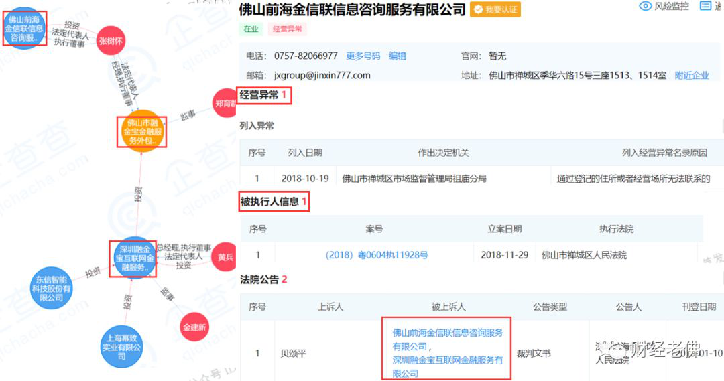Click the 东信智能科技股份有限公司 node
The height and width of the screenshot is (381, 724).
pos(51,289)
